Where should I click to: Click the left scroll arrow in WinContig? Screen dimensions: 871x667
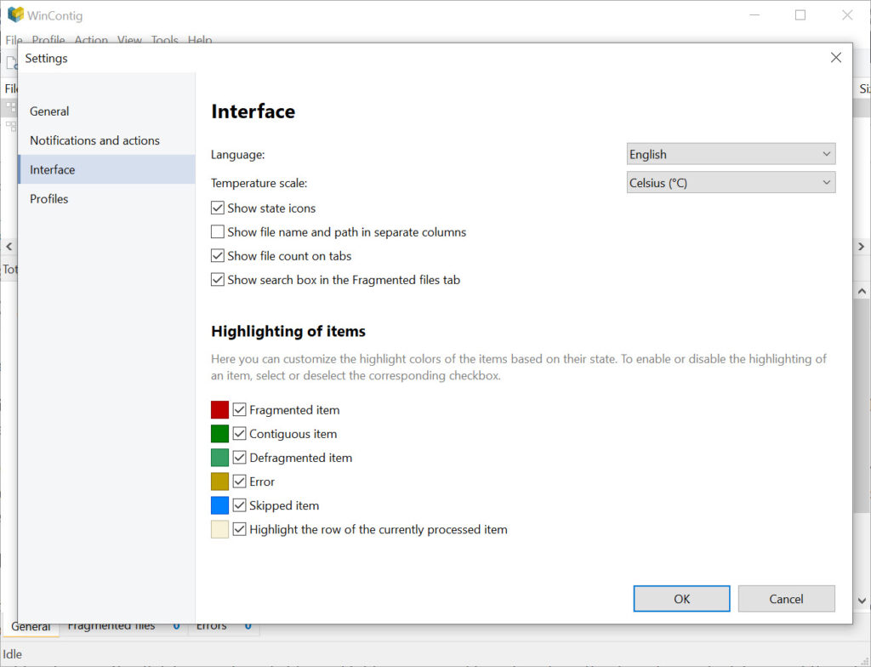click(9, 246)
